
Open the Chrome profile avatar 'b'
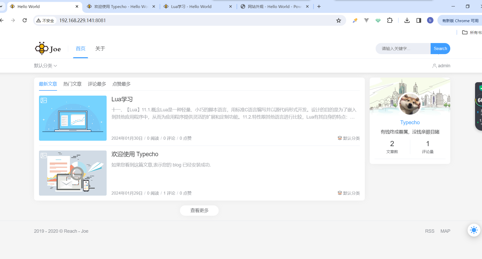(x=430, y=20)
